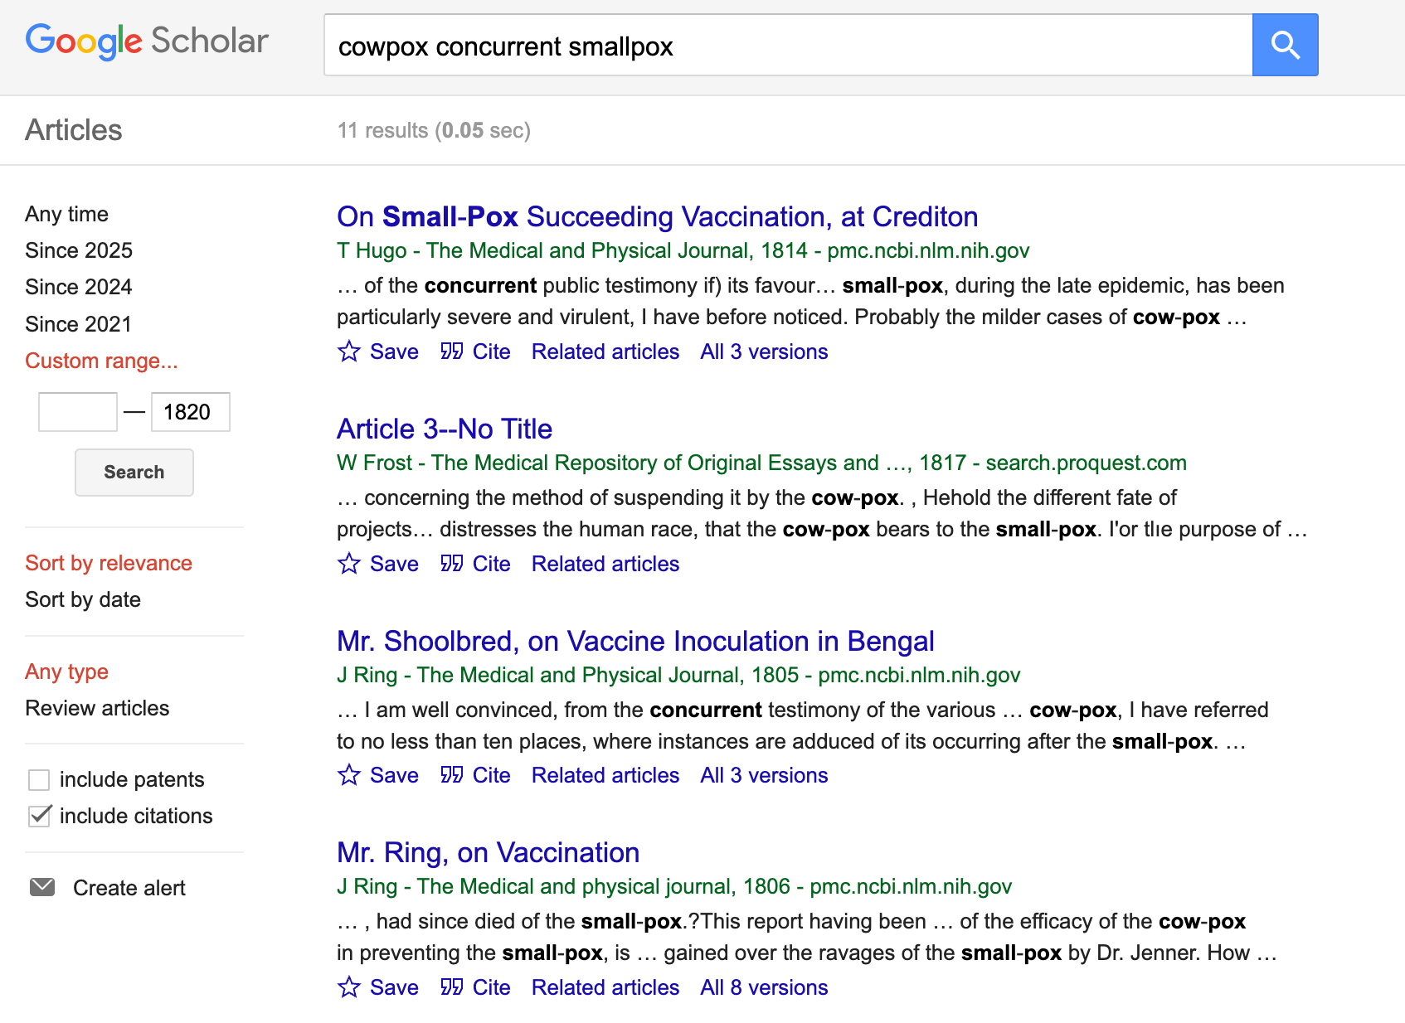The image size is (1405, 1023).
Task: Expand the Custom range date option
Action: (101, 361)
